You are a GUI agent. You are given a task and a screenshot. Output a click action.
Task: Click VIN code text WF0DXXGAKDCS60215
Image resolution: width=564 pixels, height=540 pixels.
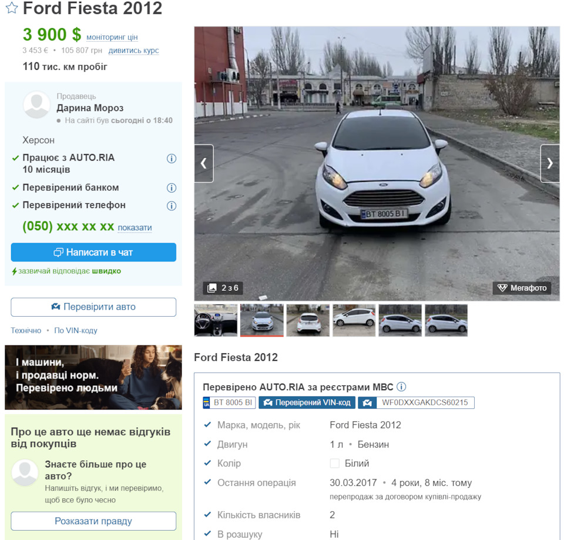tap(425, 403)
